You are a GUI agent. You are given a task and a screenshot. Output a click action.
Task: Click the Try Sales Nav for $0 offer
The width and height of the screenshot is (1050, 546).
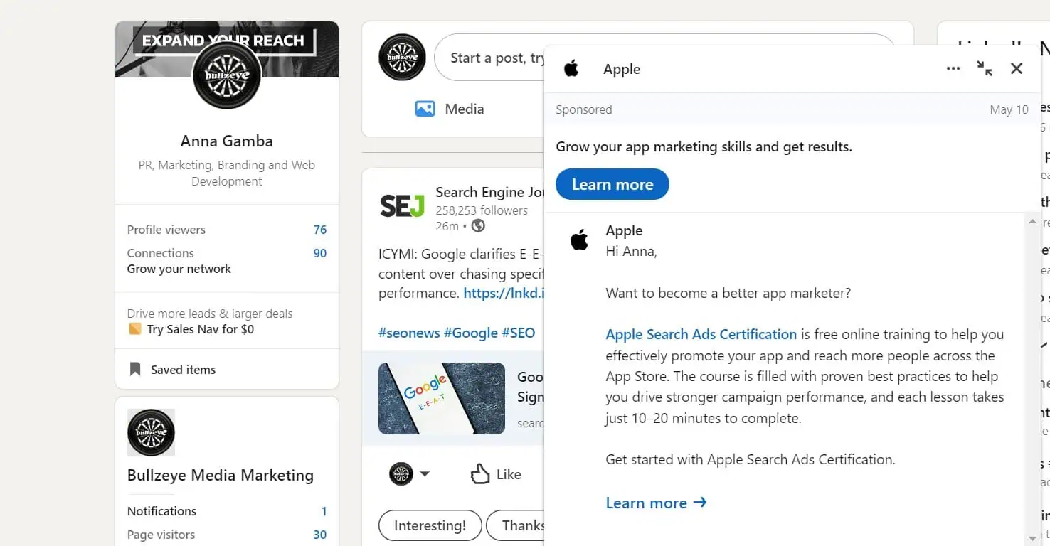pyautogui.click(x=201, y=329)
